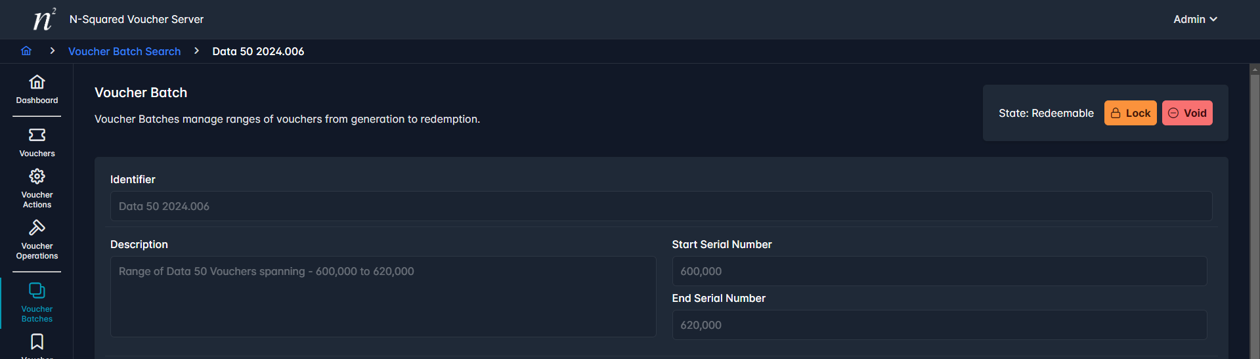Click the n-squared logo icon
Screen dimensions: 1260x359
tap(45, 19)
